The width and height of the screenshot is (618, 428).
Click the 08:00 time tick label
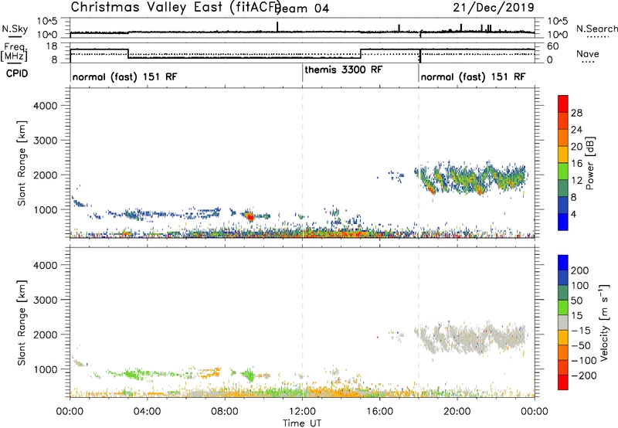[x=225, y=412]
